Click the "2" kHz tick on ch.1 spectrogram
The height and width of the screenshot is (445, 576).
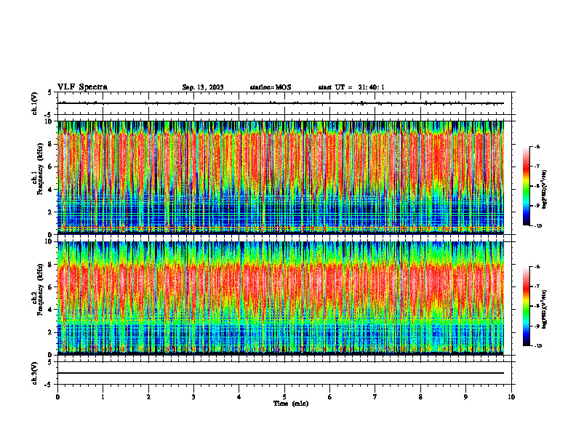tap(50, 212)
